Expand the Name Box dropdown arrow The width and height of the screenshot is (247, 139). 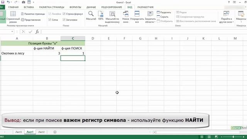(x=12, y=32)
